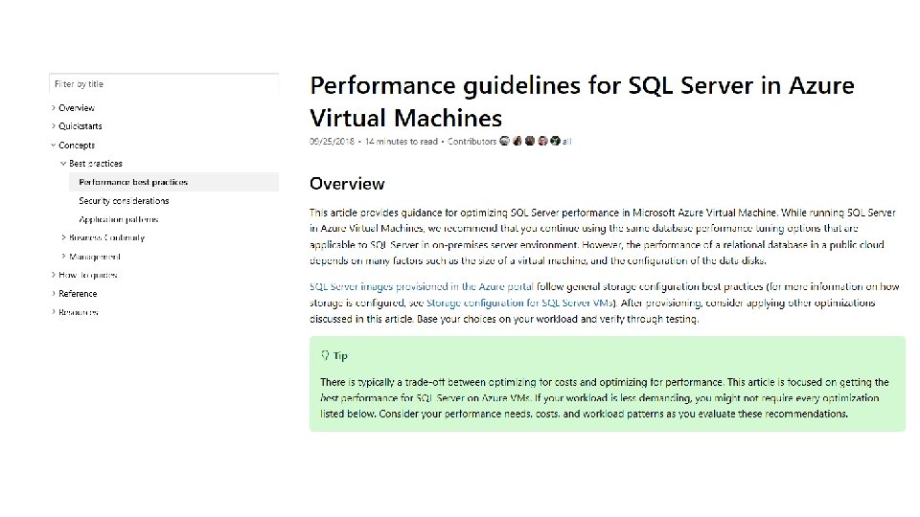Expand the Business Continuity node
Image resolution: width=920 pixels, height=517 pixels.
click(63, 237)
